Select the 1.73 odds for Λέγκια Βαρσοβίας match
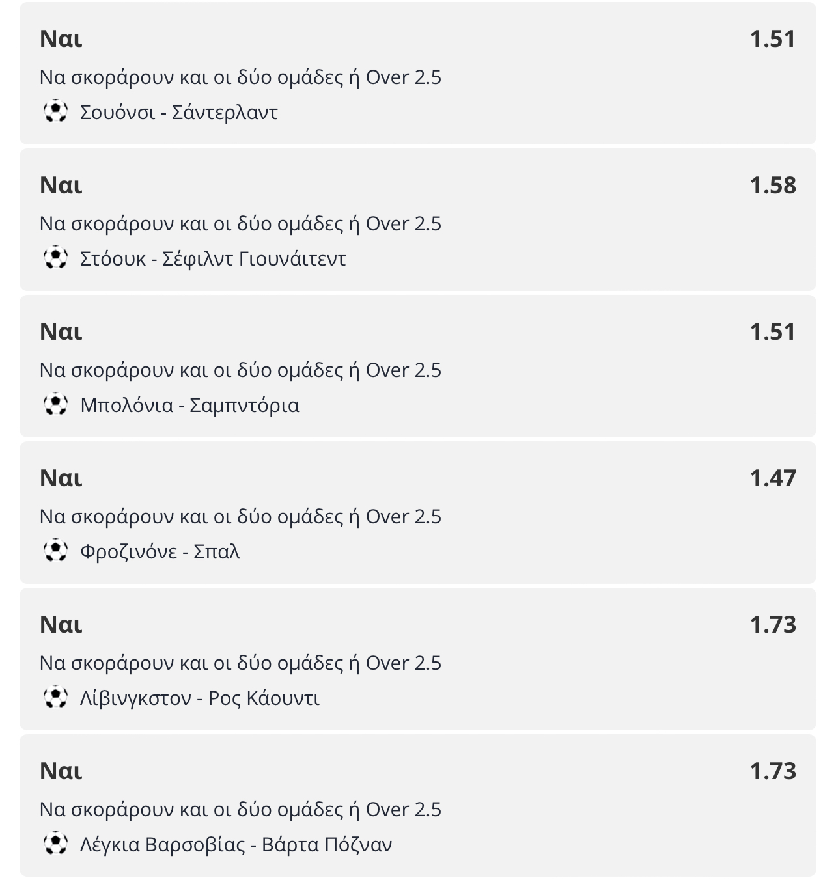The height and width of the screenshot is (880, 836). click(773, 771)
